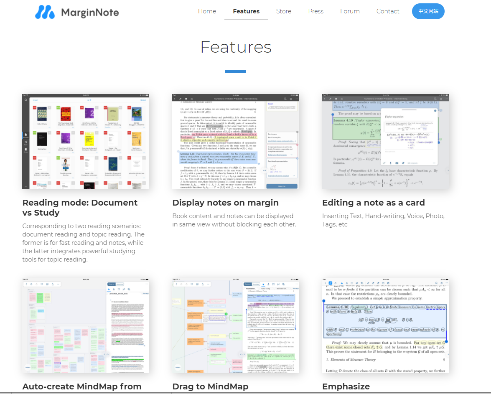Viewport: 491px width, 394px height.
Task: Open the Drag to MindMap screenshot
Action: [236, 325]
